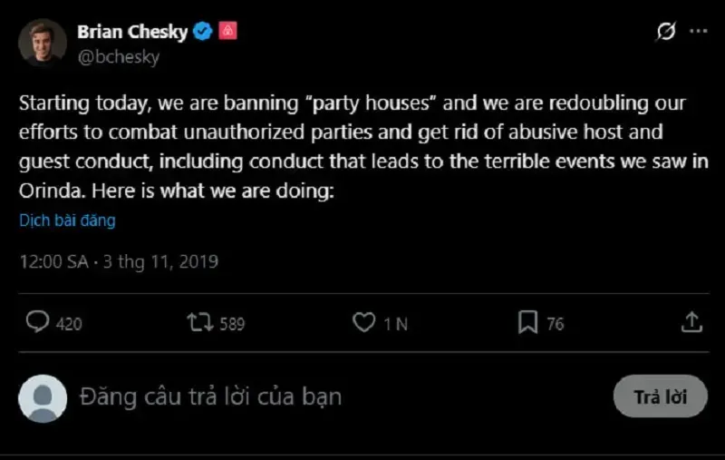Open the three-dot more options menu

click(x=697, y=32)
